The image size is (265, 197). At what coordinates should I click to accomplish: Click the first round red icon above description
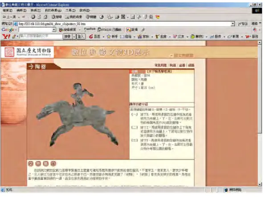(x=31, y=163)
